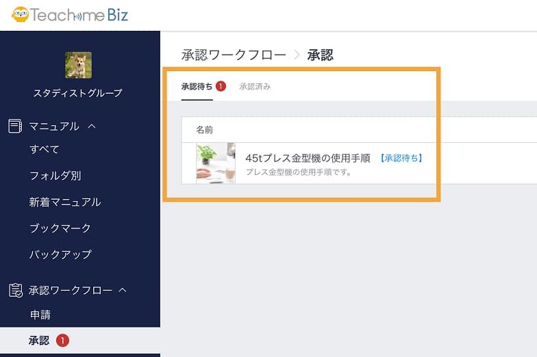Open フォルダ別 in the sidebar

[x=55, y=175]
